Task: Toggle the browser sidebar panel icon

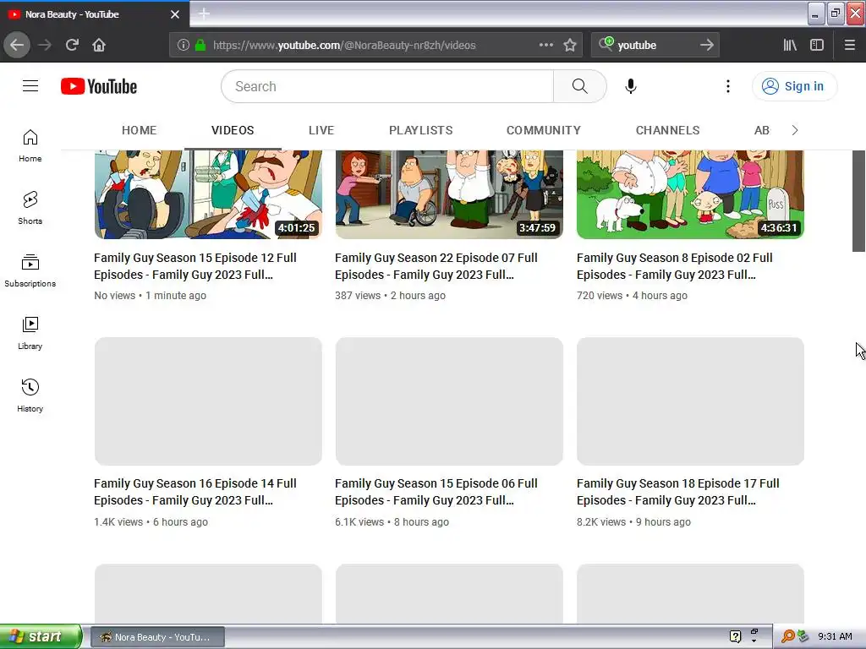Action: 817,45
